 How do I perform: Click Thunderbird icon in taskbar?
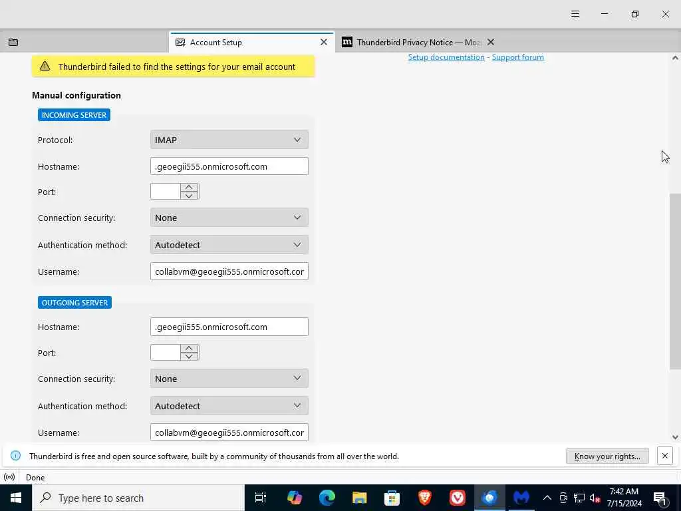489,498
